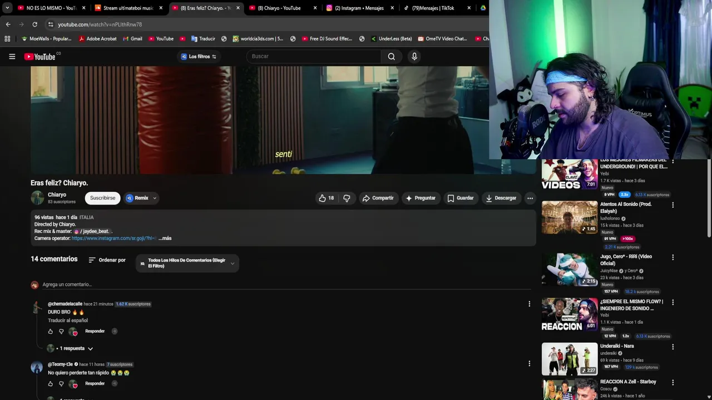Image resolution: width=712 pixels, height=400 pixels.
Task: Open 'Siempre el mismo flow' reaction thumbnail
Action: 570,314
